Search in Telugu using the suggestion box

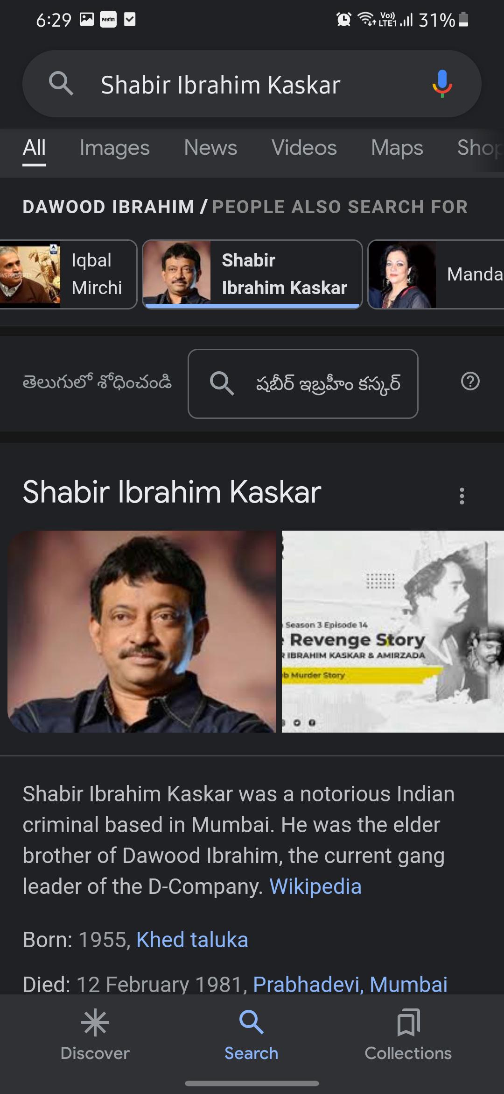click(303, 384)
